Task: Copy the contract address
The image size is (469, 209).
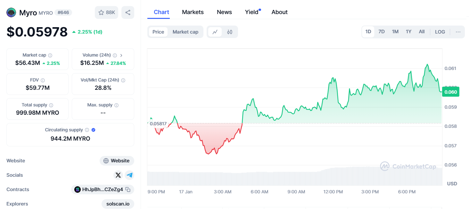Action: pyautogui.click(x=128, y=190)
